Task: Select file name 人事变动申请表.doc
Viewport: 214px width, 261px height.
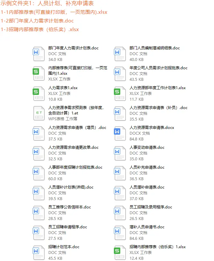Action: [x=147, y=147]
